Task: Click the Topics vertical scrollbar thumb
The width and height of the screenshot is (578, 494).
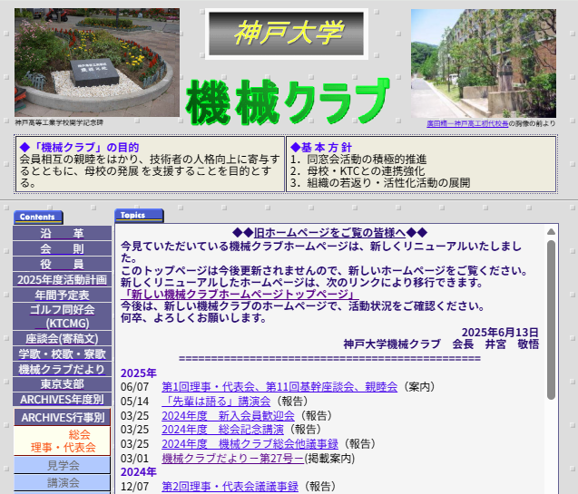Action: point(551,320)
